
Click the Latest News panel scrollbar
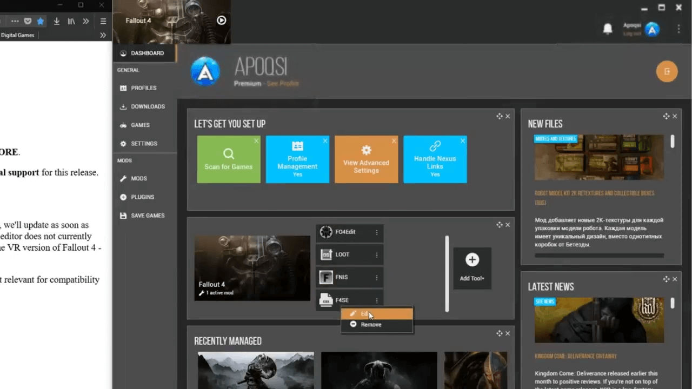click(x=673, y=304)
